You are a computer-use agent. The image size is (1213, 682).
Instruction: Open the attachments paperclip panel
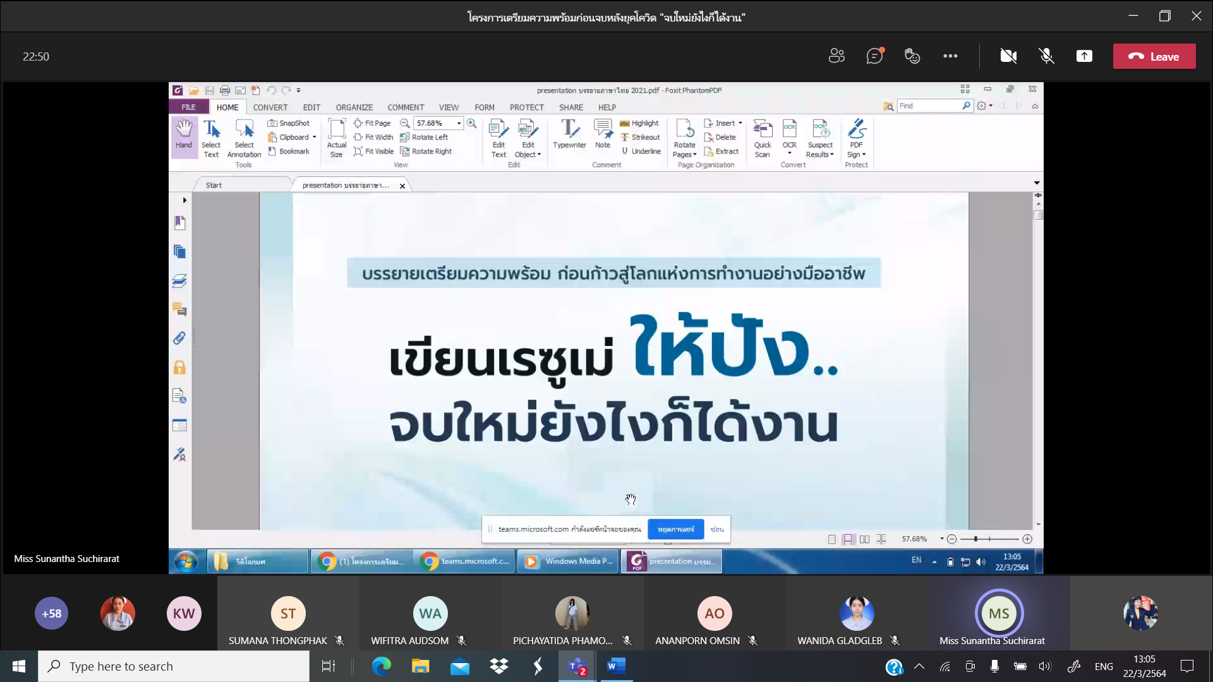tap(179, 338)
